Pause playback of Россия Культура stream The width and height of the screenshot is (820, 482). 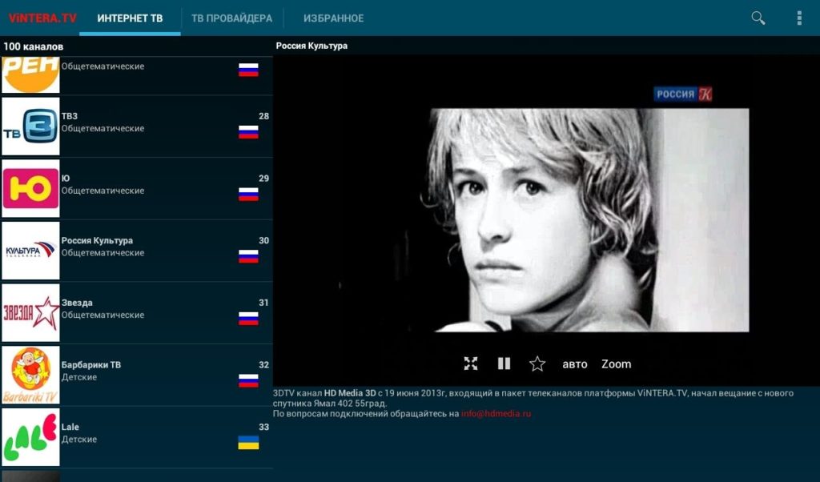point(504,364)
